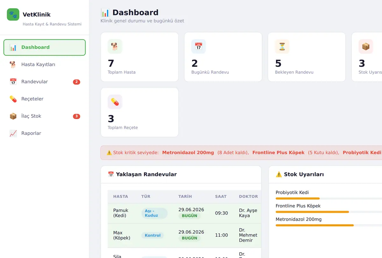Click the DOKTOR column header
The height and width of the screenshot is (258, 382).
[249, 197]
